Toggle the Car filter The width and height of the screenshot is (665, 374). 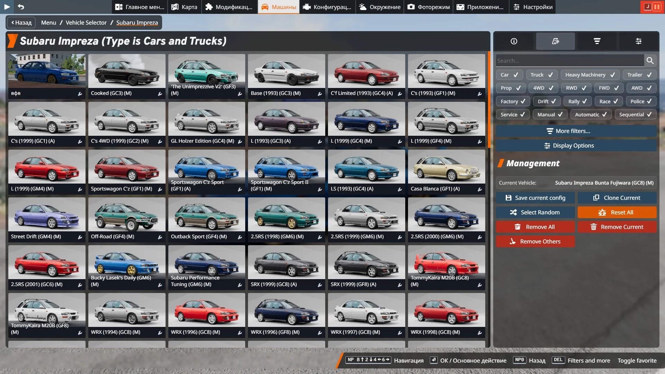coord(509,75)
